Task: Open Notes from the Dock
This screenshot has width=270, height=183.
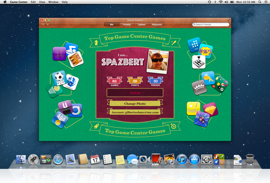Action: click(x=120, y=159)
